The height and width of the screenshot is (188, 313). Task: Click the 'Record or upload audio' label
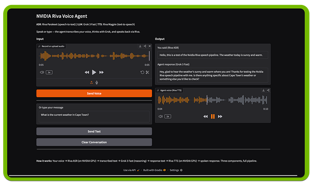(x=51, y=46)
